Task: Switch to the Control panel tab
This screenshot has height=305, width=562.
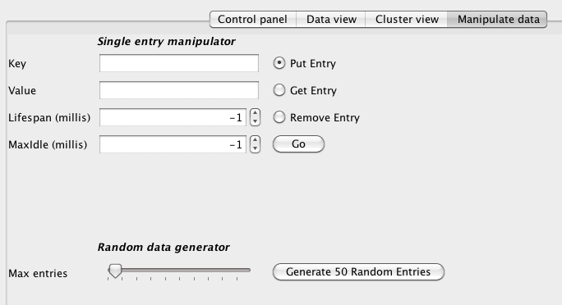Action: pyautogui.click(x=252, y=19)
